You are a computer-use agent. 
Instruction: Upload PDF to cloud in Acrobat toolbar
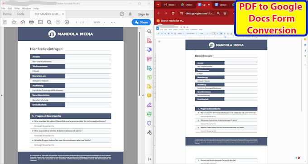(23, 22)
